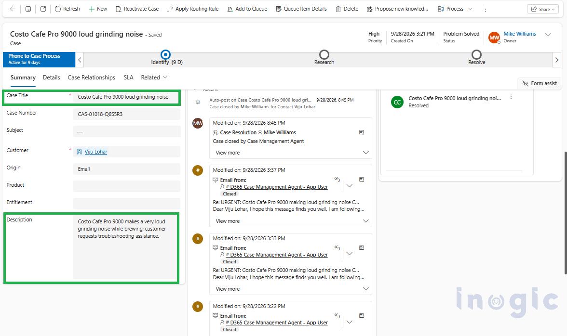
Task: Click Reactivate Case command
Action: pos(137,9)
